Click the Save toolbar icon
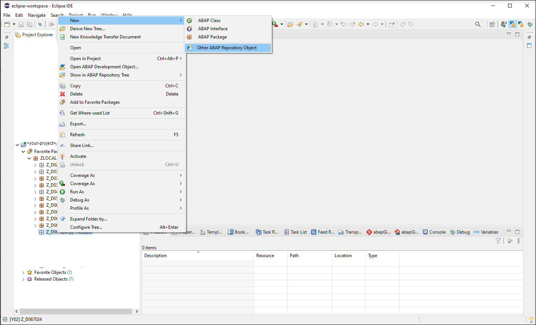 click(x=21, y=24)
